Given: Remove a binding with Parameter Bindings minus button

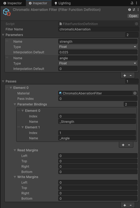Looking at the screenshot, I should [129, 145].
